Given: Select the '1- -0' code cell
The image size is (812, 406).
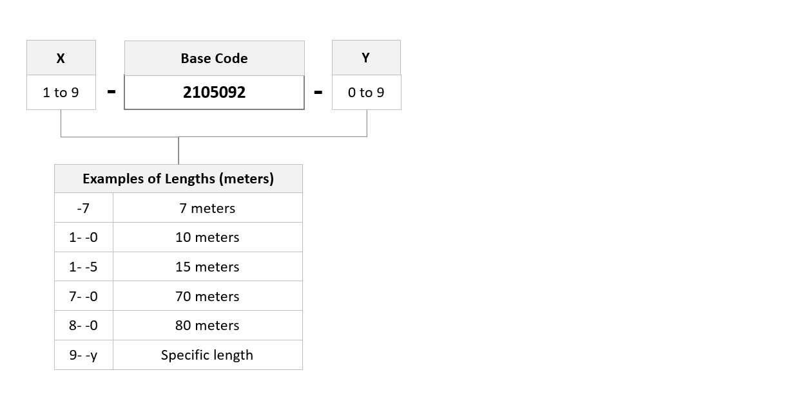Looking at the screenshot, I should coord(84,237).
